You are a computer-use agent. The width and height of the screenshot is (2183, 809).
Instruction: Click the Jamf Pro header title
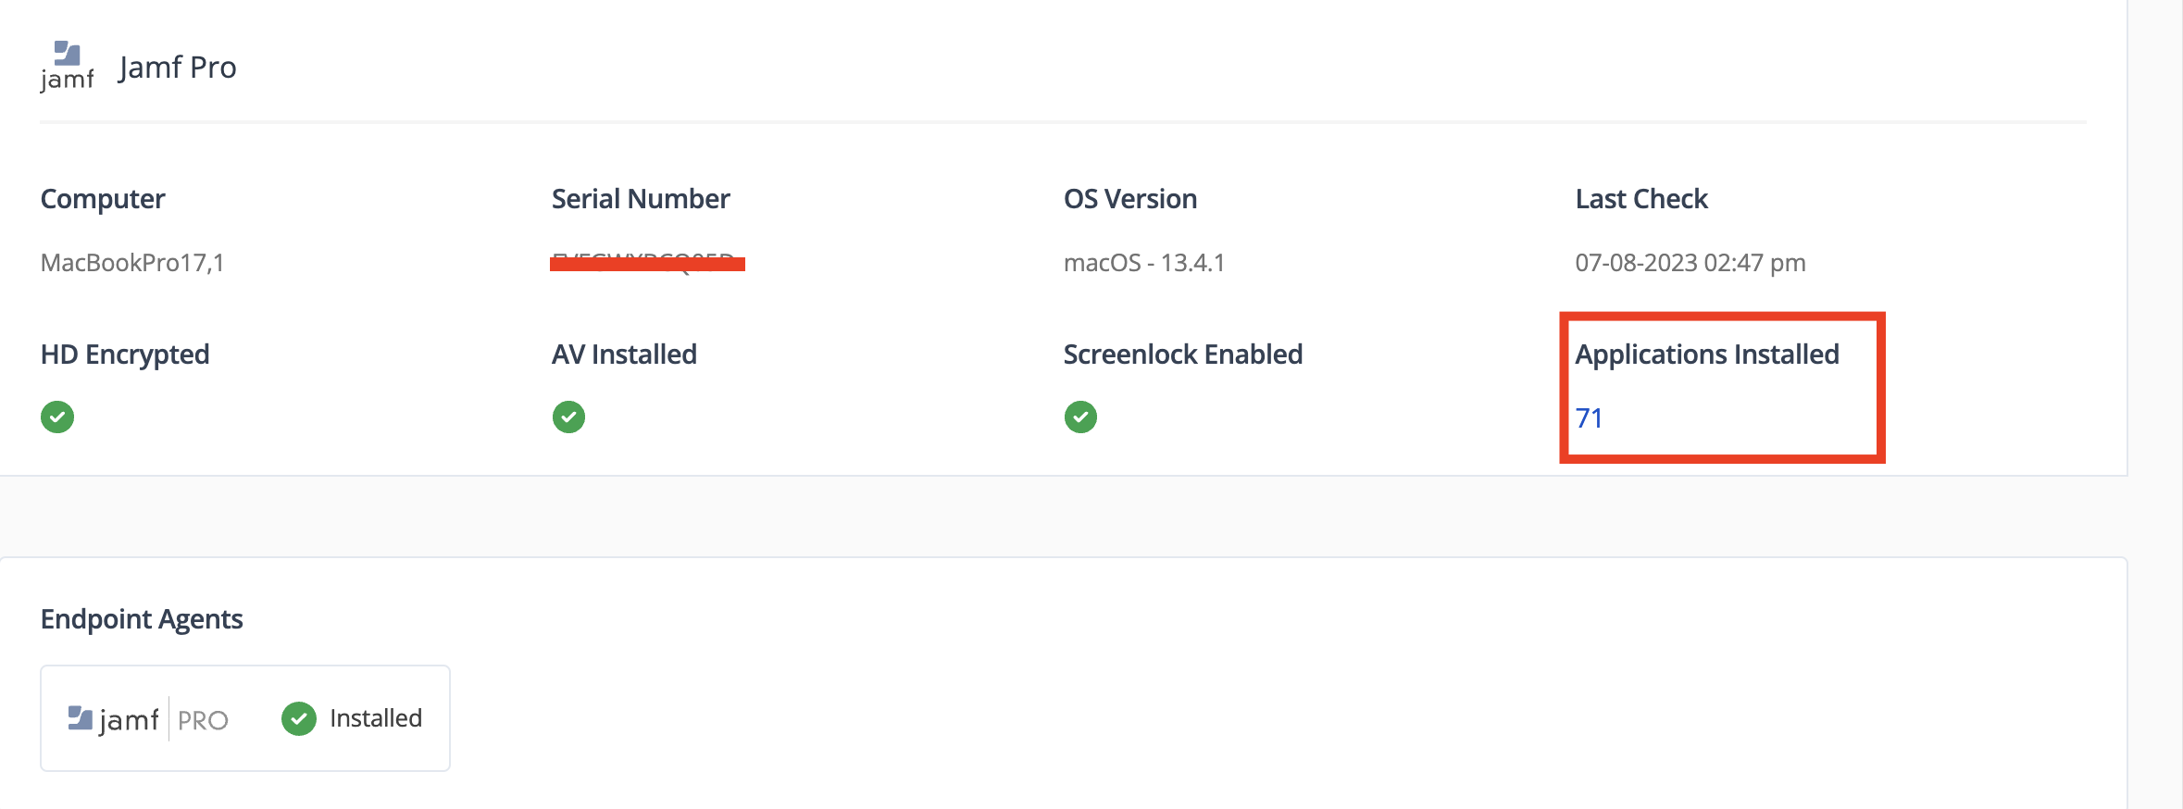pos(178,68)
